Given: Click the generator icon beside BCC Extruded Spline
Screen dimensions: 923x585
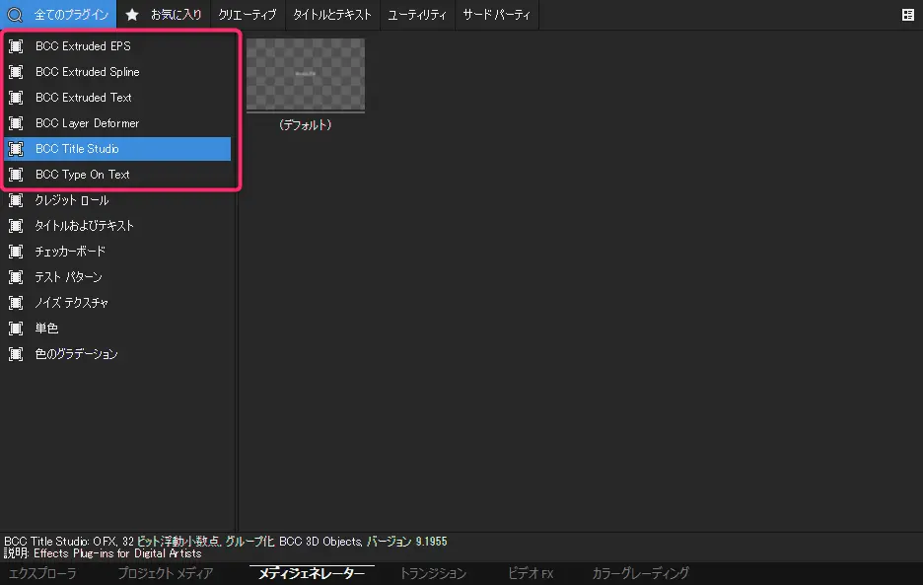Looking at the screenshot, I should click(x=16, y=72).
